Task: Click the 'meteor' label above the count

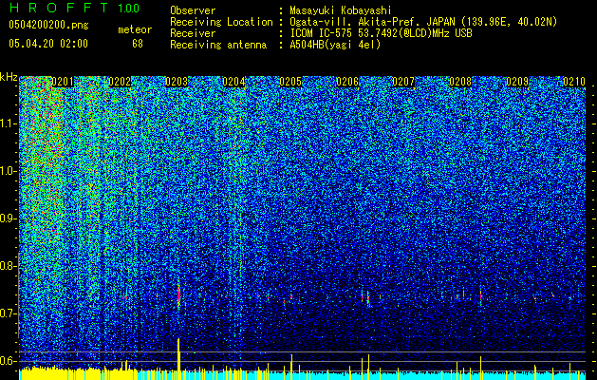Action: (135, 29)
